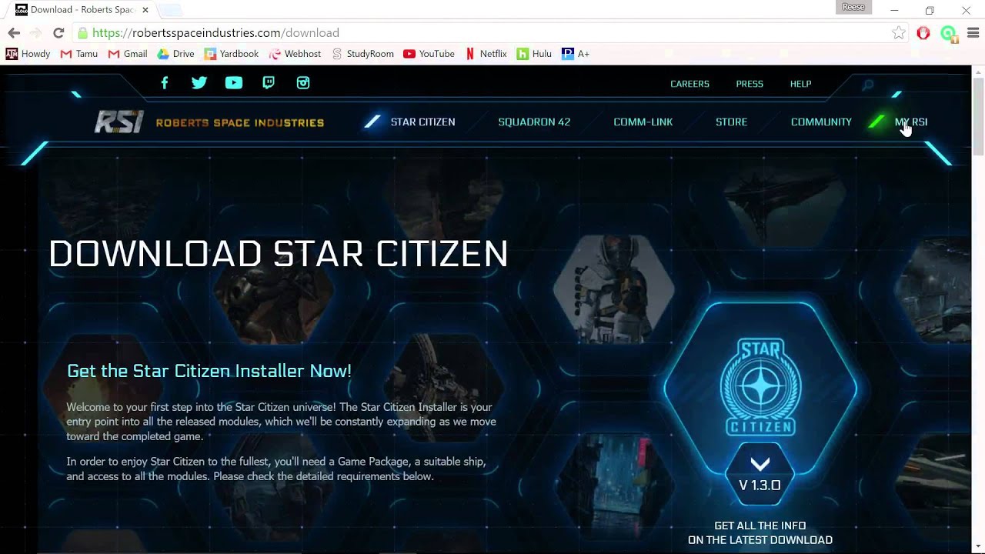Select the STORE nav menu

pyautogui.click(x=731, y=122)
